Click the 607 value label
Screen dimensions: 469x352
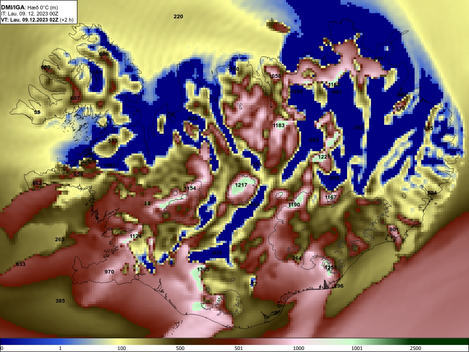pos(75,98)
